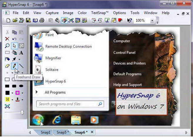Select the Arrow drawing tool

pyautogui.click(x=14, y=59)
